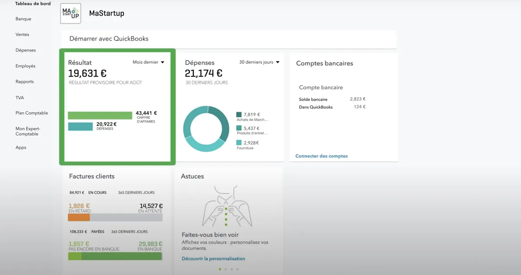Click the 1,857 € pas encore en banque amount
This screenshot has height=275, width=521.
tap(79, 244)
